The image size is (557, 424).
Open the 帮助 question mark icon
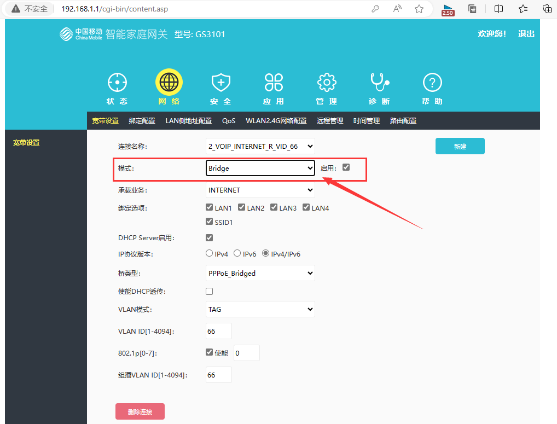[x=432, y=83]
